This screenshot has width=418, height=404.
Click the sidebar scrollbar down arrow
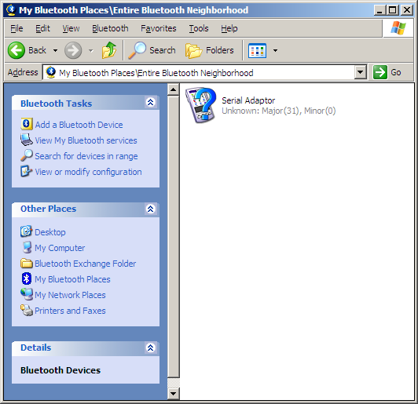tap(174, 393)
